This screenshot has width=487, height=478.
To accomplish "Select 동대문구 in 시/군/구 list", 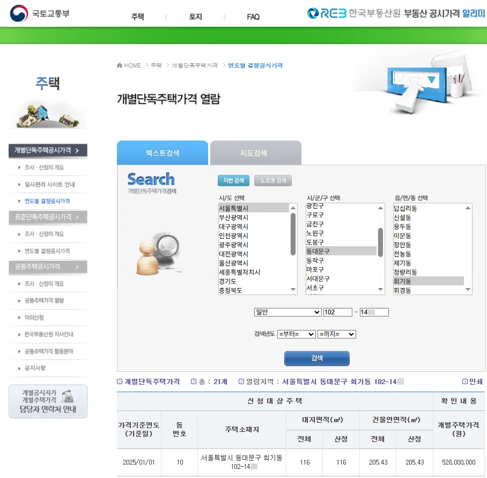I will coord(341,251).
